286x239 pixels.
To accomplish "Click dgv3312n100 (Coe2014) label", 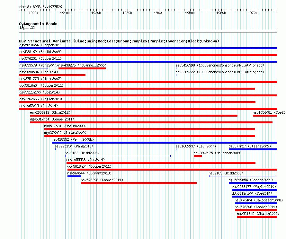I will [252, 193].
